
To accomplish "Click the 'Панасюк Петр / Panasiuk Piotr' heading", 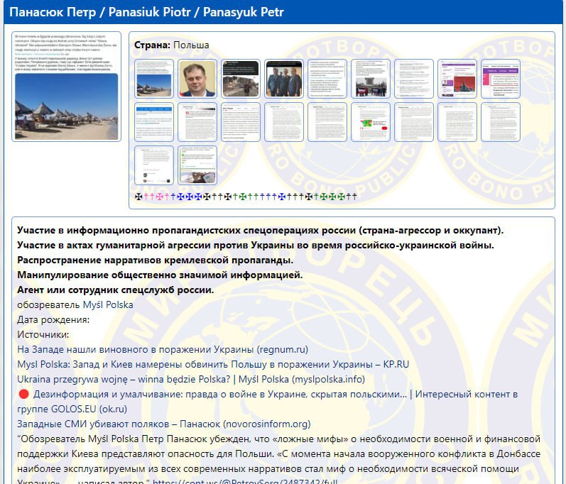I will 146,12.
